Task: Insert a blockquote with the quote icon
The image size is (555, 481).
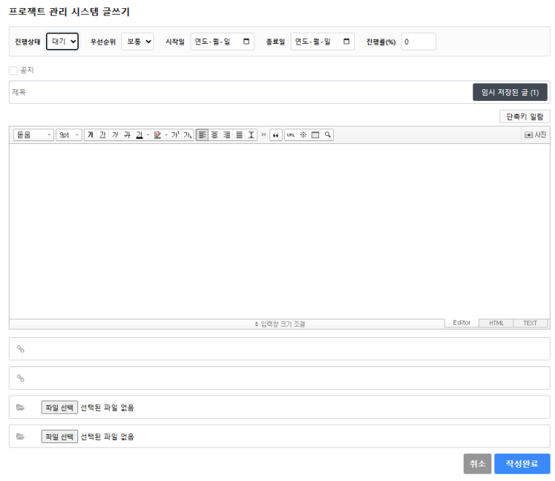Action: pyautogui.click(x=276, y=135)
